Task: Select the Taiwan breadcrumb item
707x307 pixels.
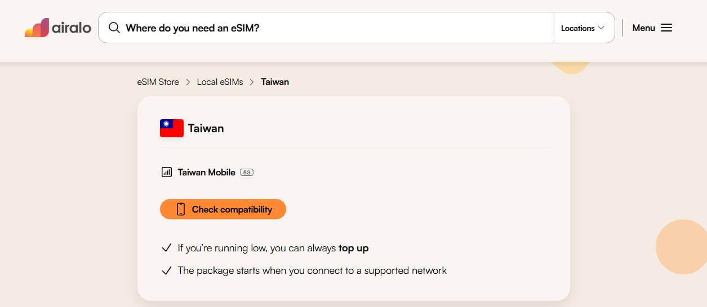Action: tap(275, 82)
